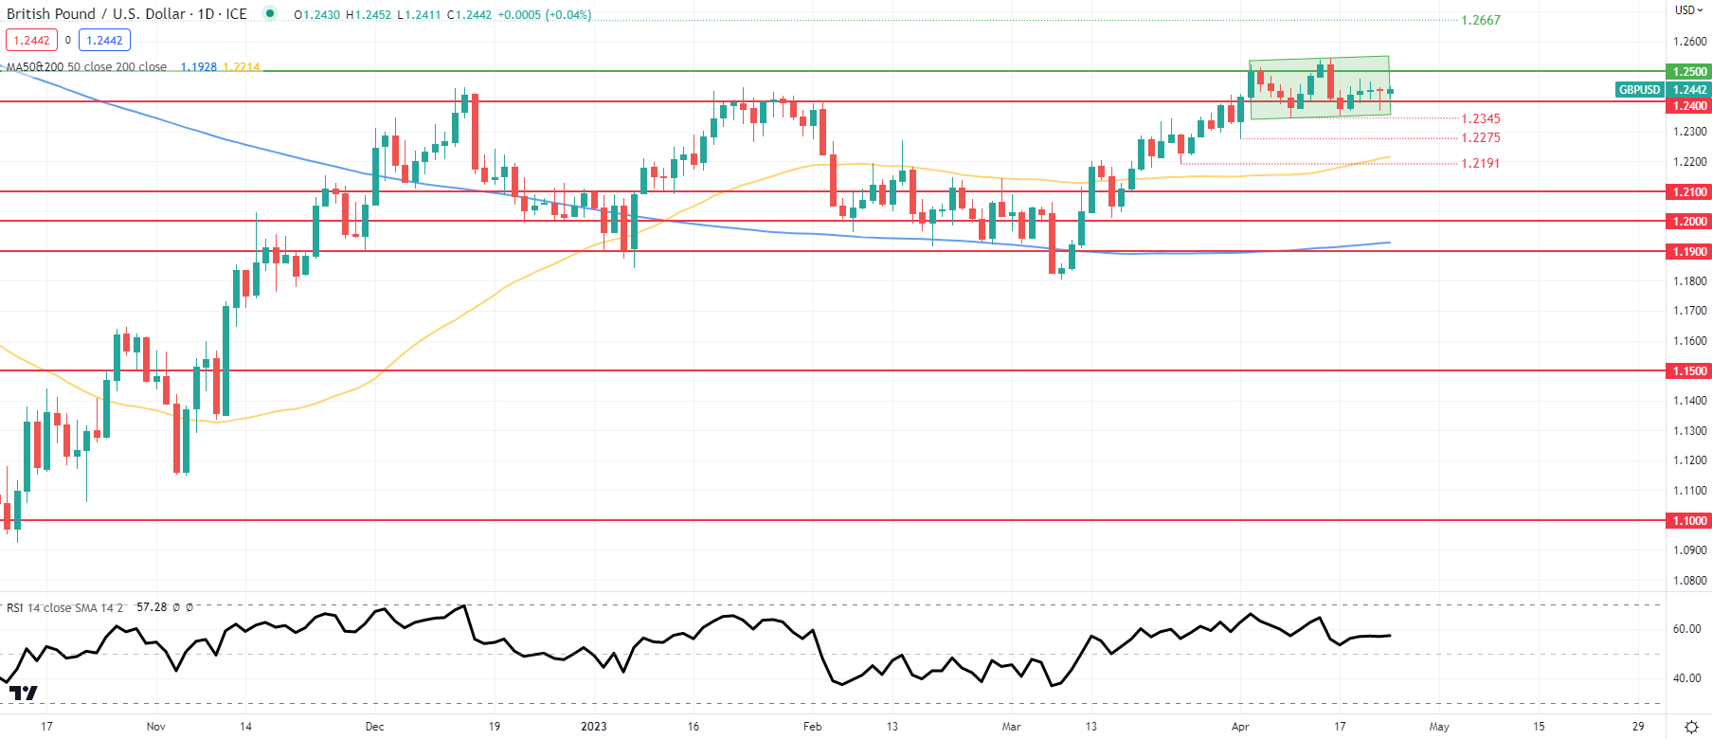
Task: Select the red 1.2100 price axis label
Action: (x=1689, y=191)
